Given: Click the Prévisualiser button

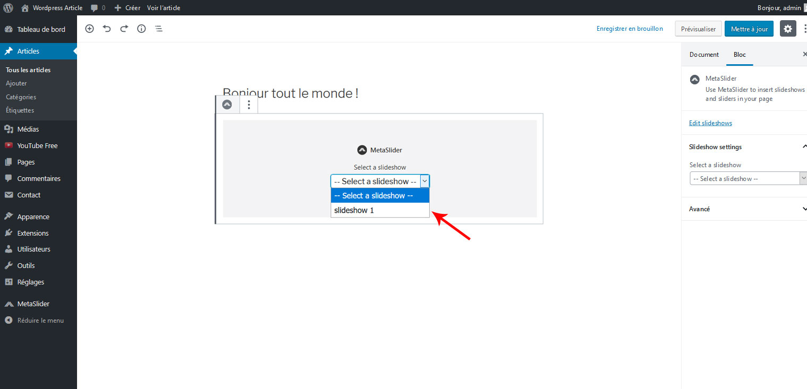Looking at the screenshot, I should (698, 29).
